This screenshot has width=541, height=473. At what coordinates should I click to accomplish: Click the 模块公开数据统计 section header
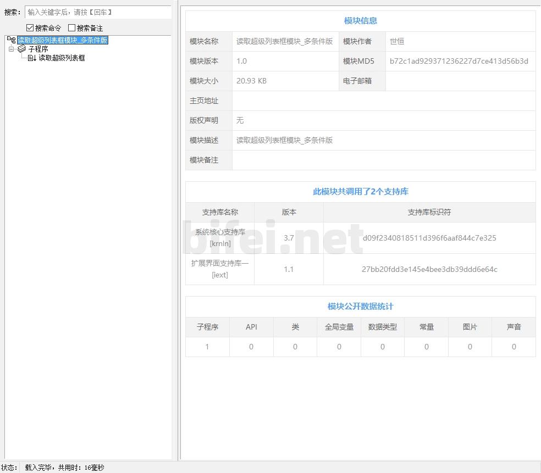coord(360,307)
